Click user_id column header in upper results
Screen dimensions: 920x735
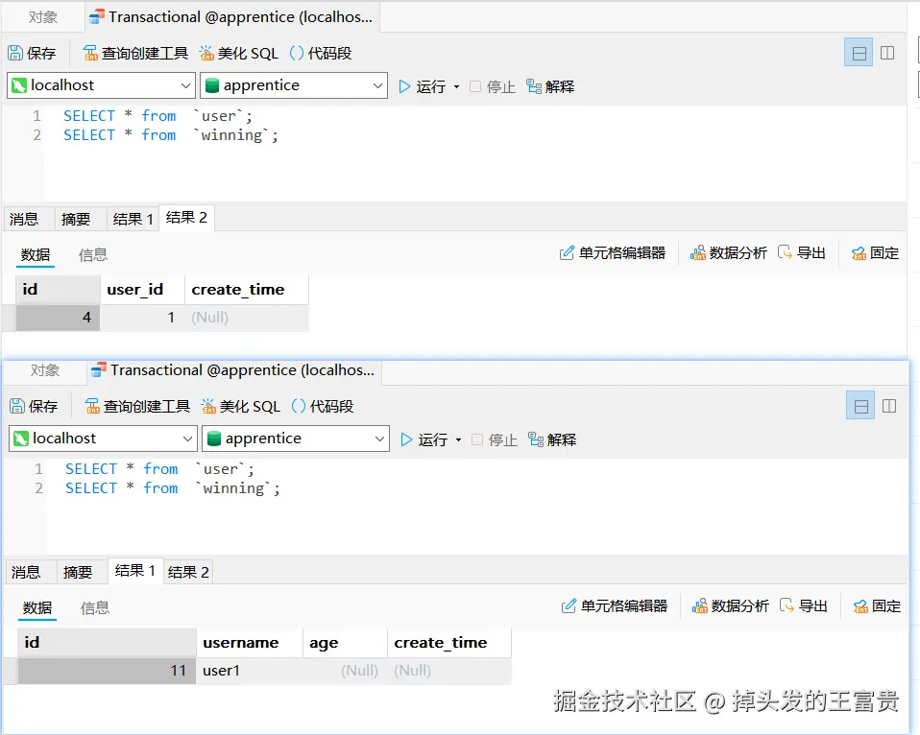coord(142,290)
